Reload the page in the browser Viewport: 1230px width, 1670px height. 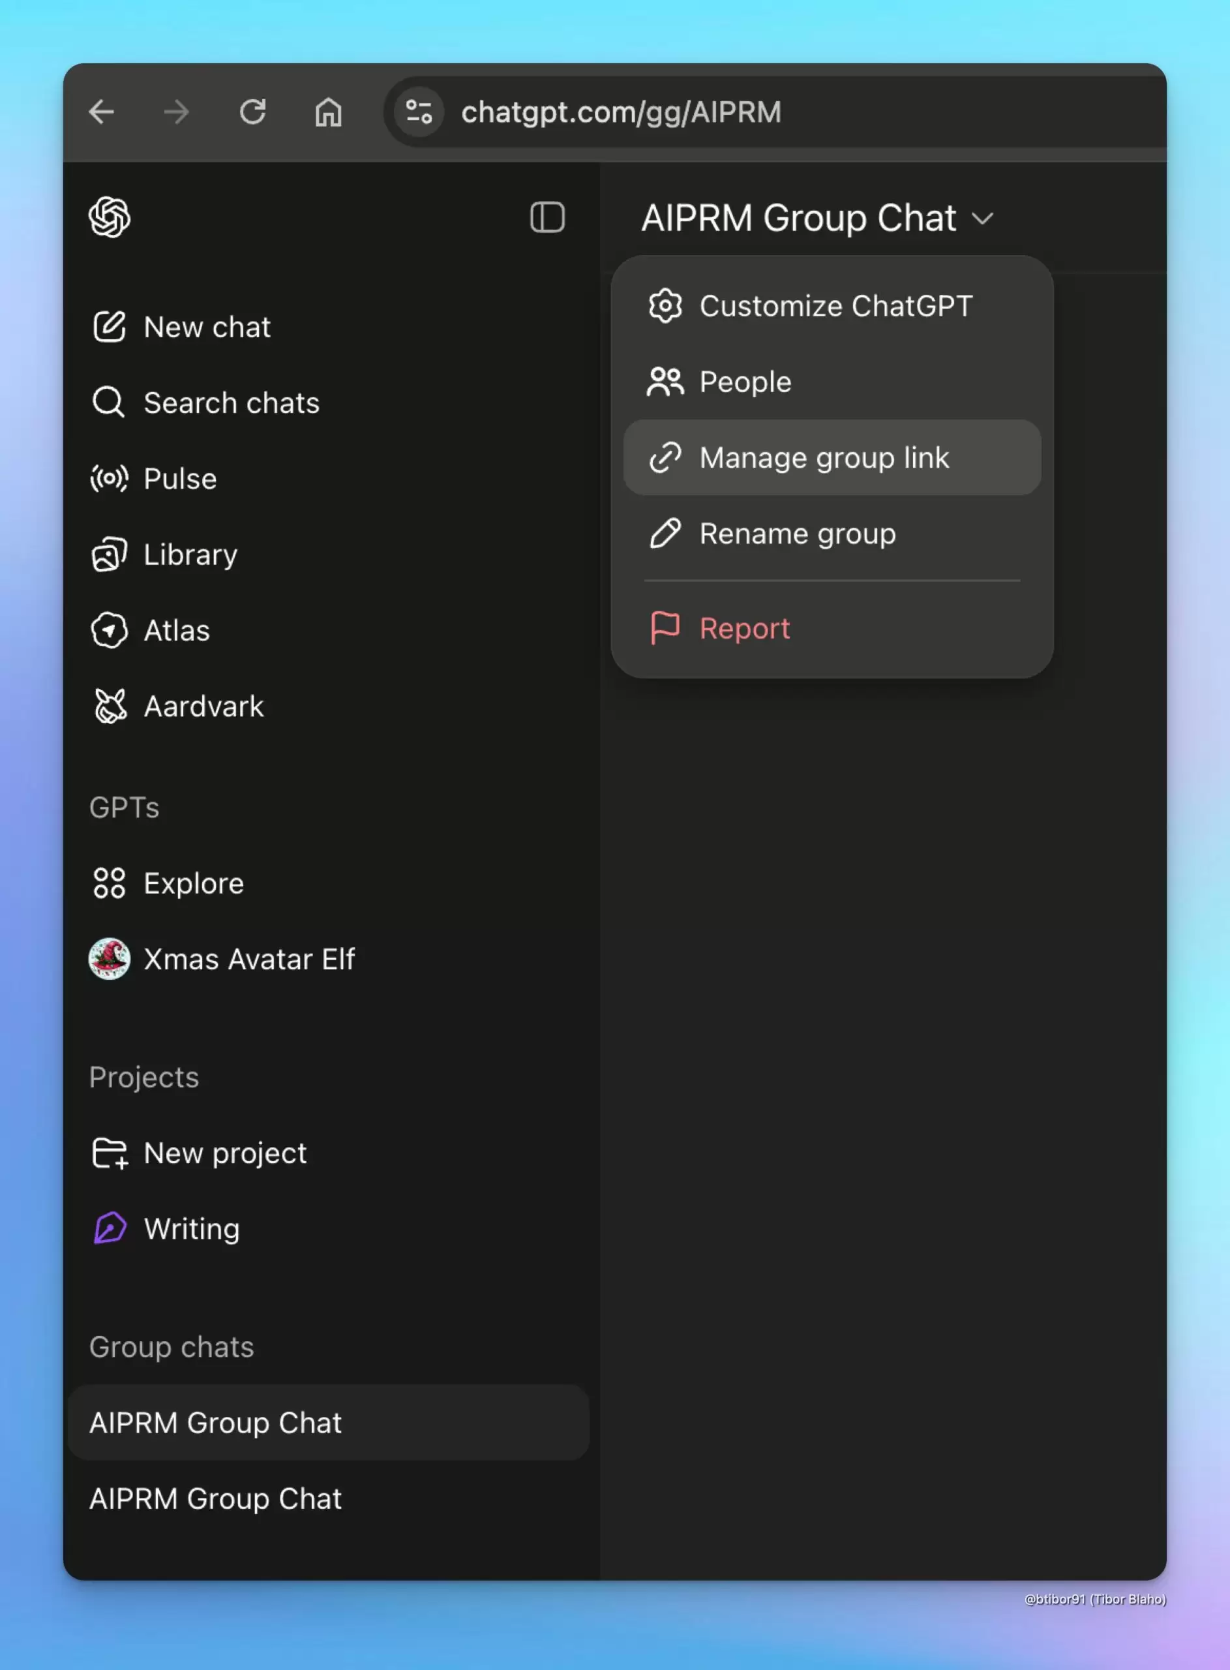click(x=253, y=112)
